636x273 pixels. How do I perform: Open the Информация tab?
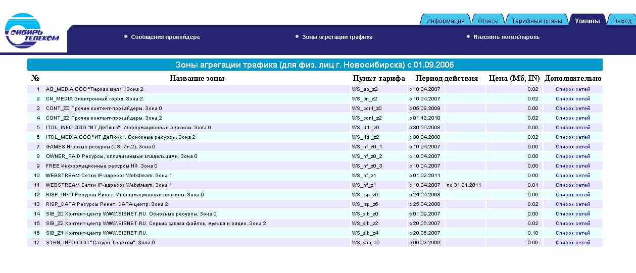pos(445,21)
